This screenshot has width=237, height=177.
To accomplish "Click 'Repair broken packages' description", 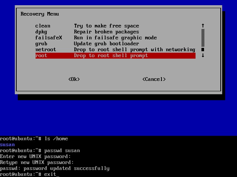I will pos(106,32).
